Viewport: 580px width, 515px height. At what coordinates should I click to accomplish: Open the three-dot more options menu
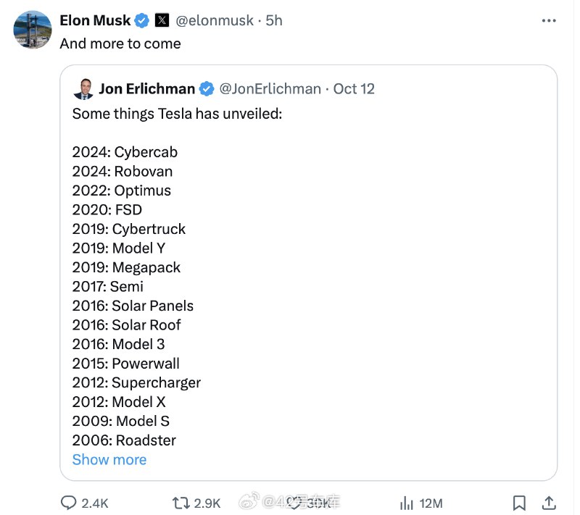549,21
